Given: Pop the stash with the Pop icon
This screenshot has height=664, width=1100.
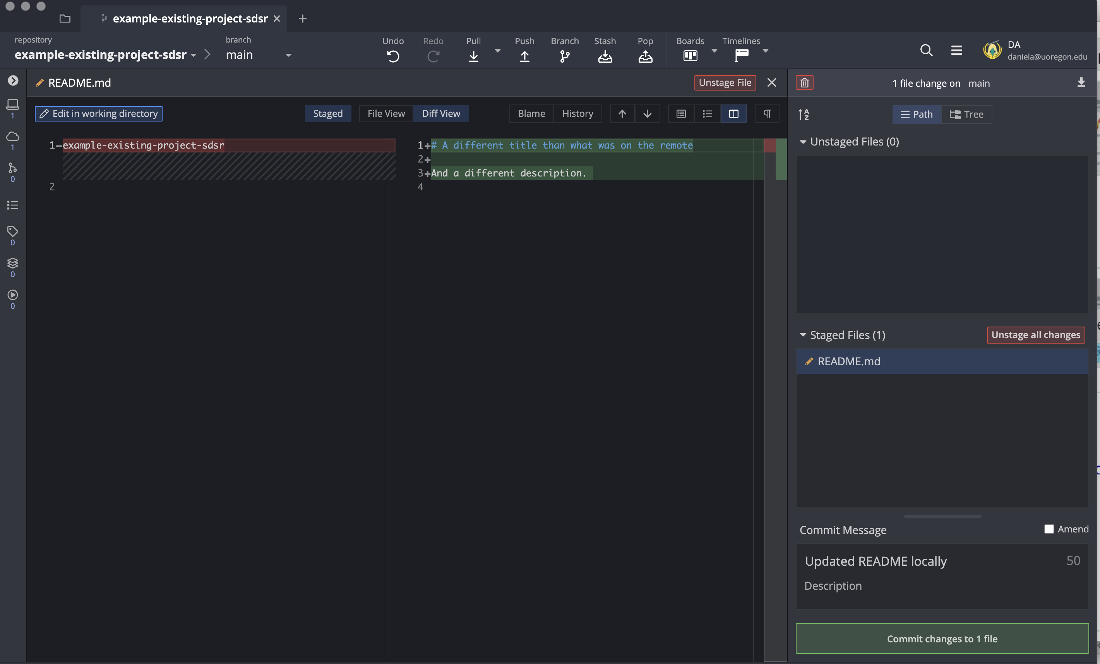Looking at the screenshot, I should click(x=645, y=56).
